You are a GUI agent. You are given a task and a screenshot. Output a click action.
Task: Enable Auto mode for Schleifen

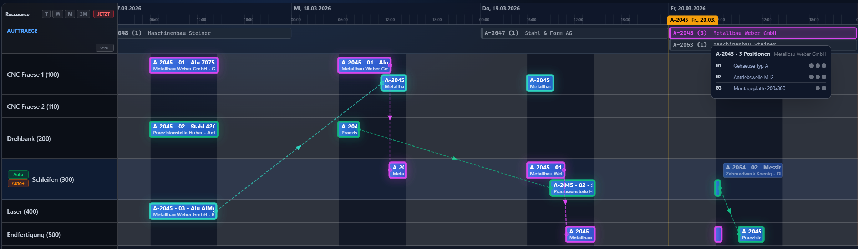click(18, 174)
